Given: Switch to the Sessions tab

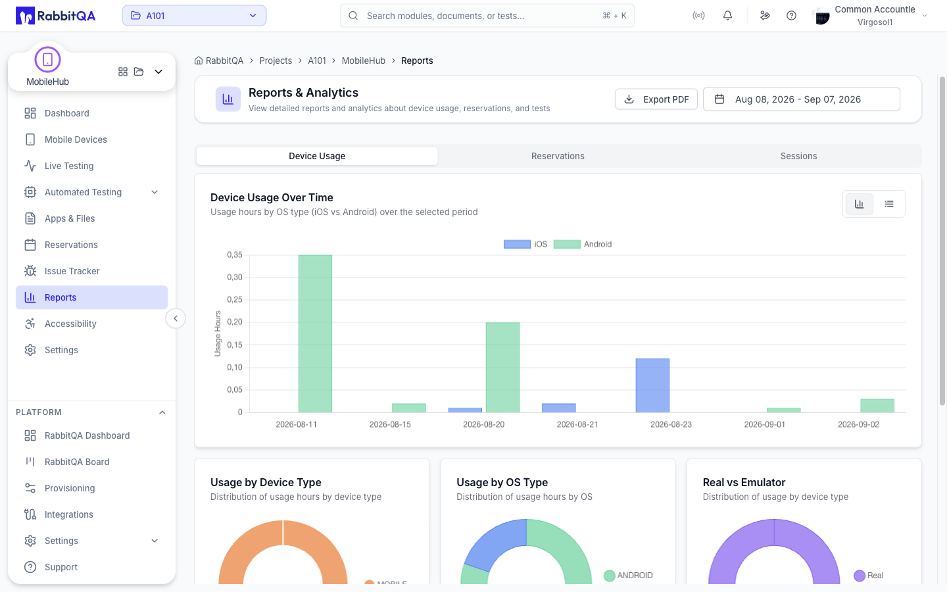Looking at the screenshot, I should (x=798, y=156).
